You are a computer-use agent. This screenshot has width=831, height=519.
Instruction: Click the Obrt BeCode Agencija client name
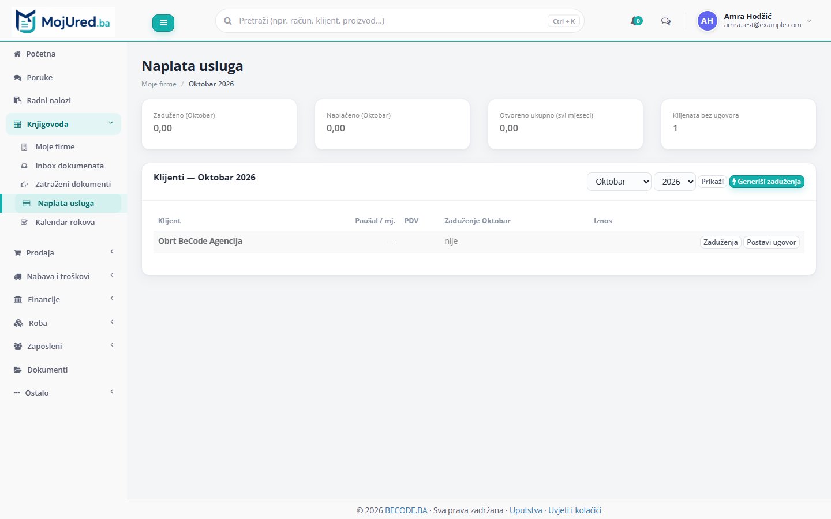point(200,241)
